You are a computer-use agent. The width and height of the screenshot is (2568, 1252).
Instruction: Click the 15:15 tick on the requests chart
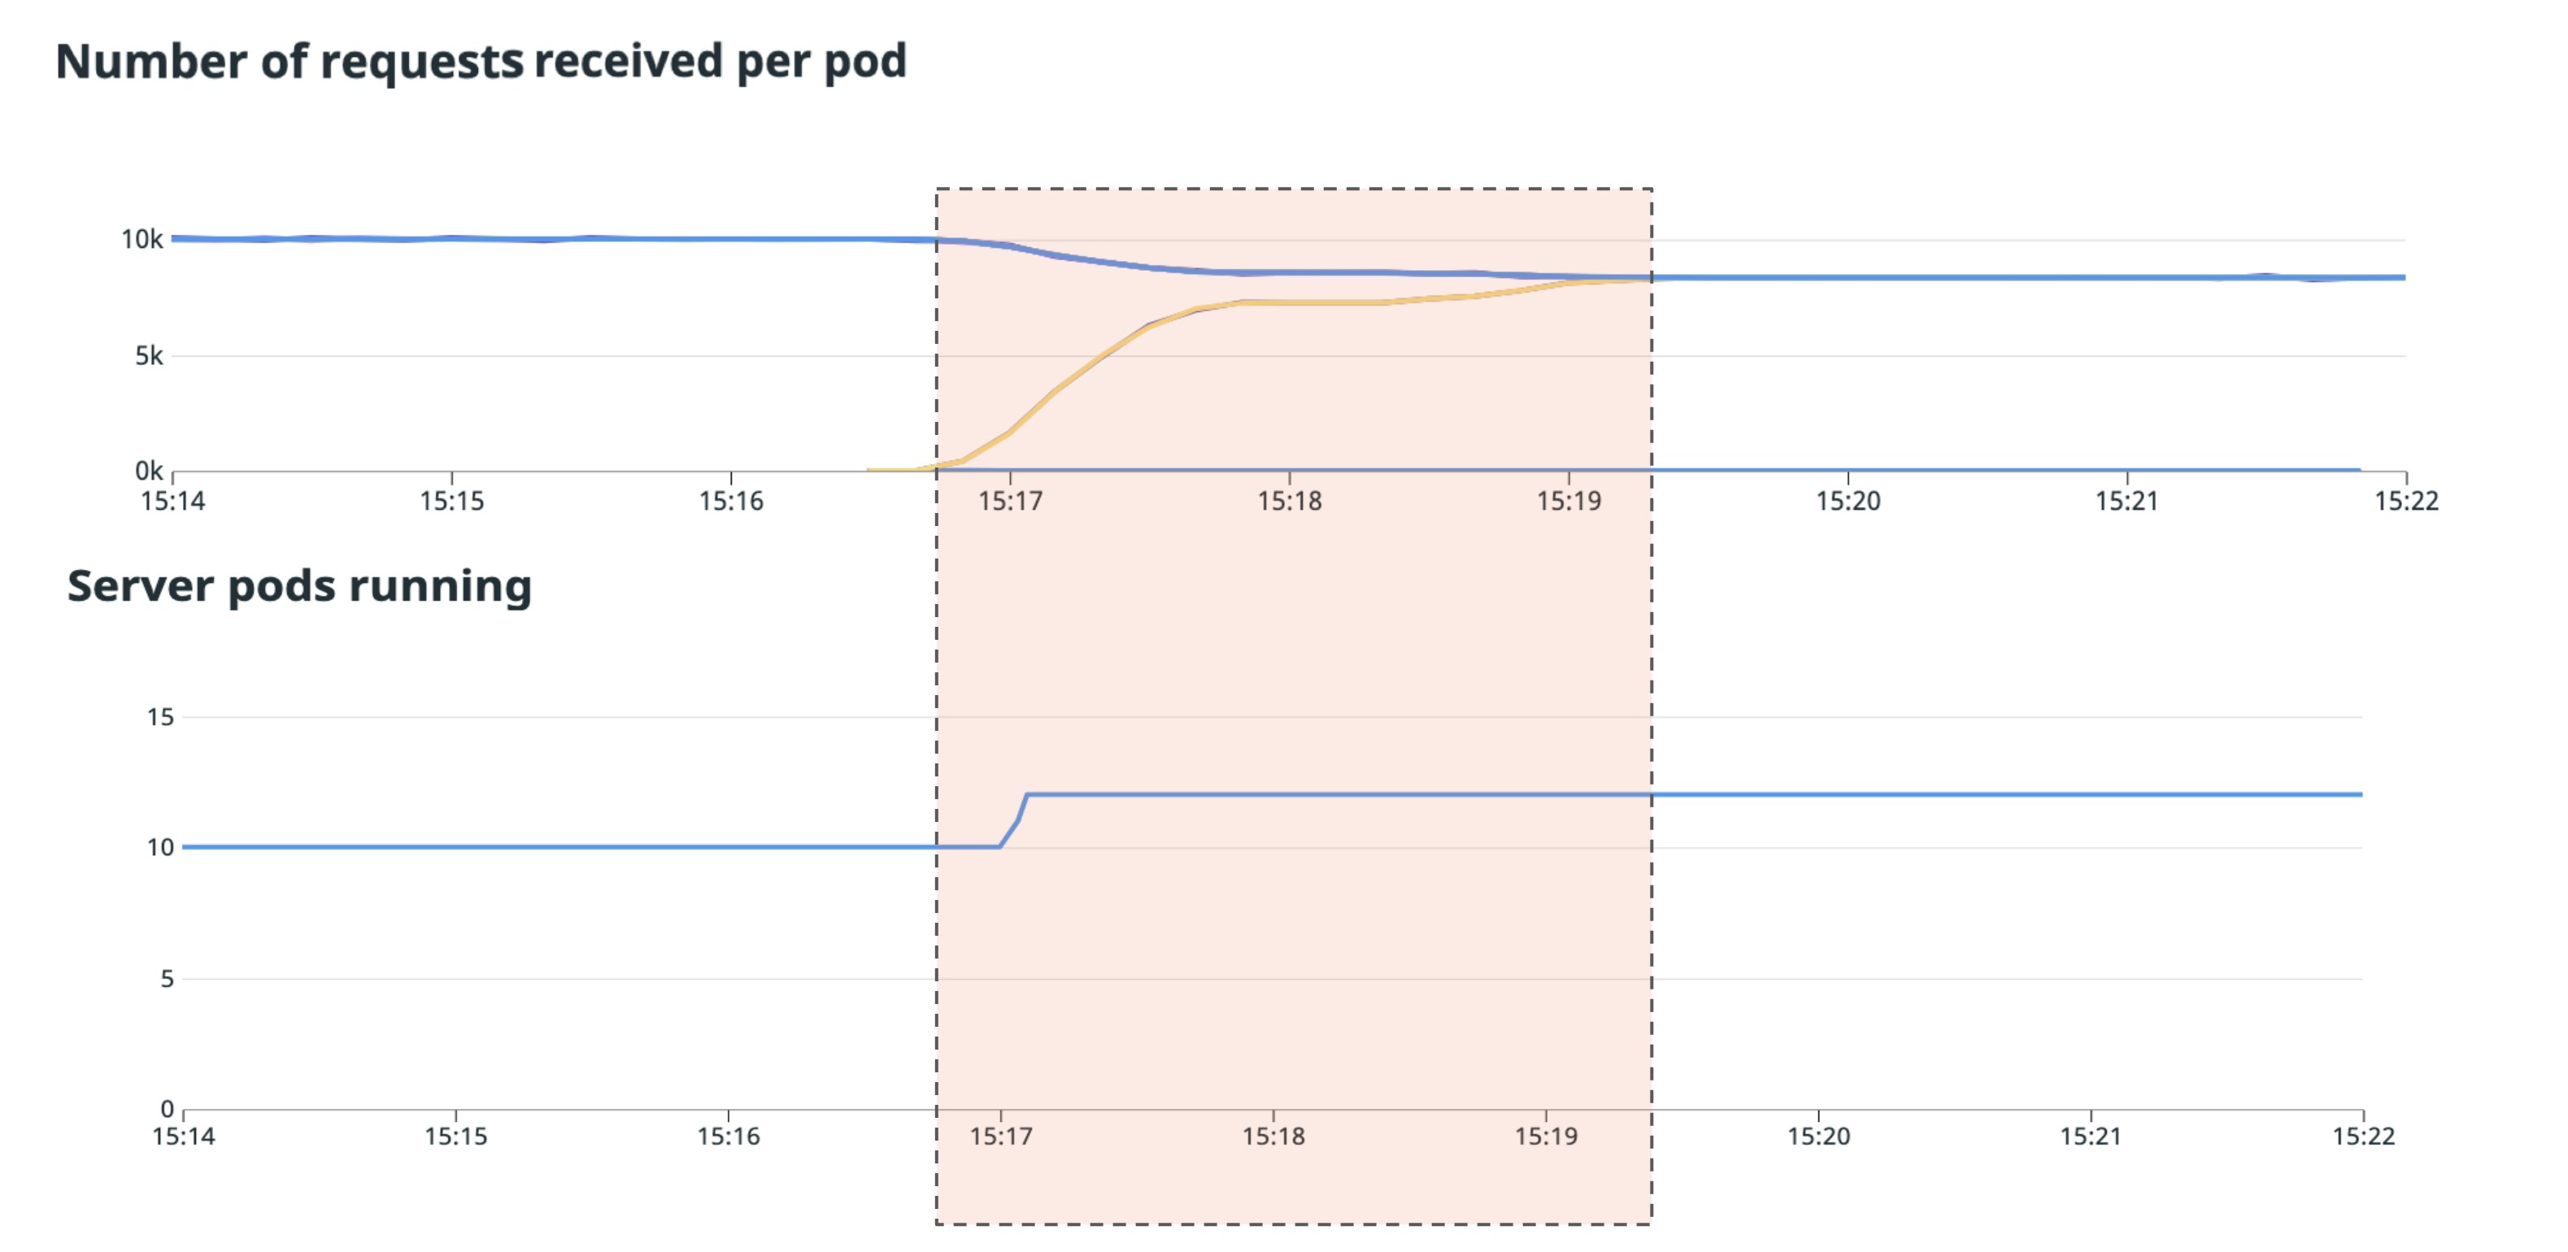(x=451, y=501)
